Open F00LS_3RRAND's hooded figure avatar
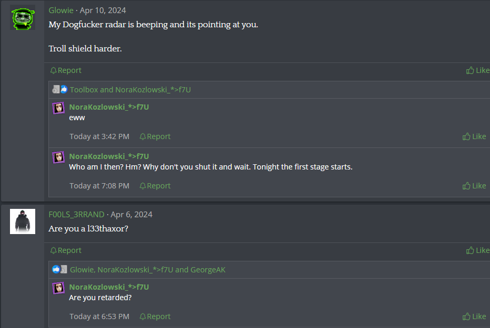The height and width of the screenshot is (328, 490). pos(23,221)
